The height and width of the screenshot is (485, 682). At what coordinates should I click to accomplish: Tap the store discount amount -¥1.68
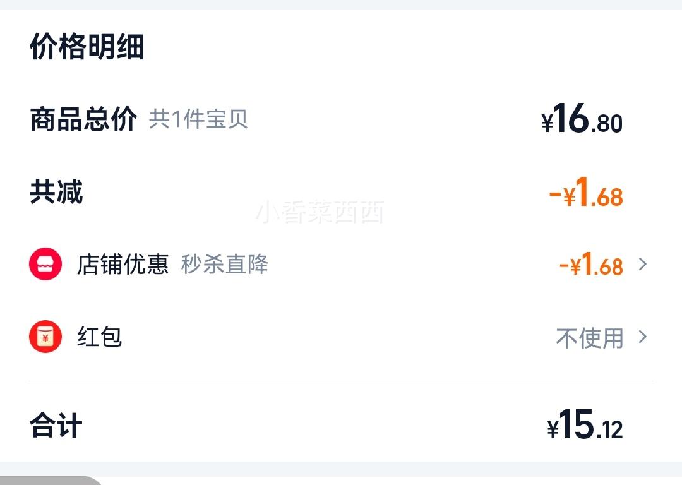591,264
